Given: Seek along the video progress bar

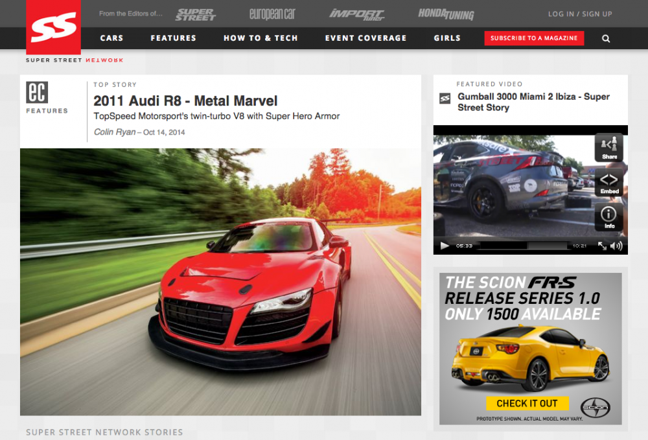Looking at the screenshot, I should click(523, 246).
